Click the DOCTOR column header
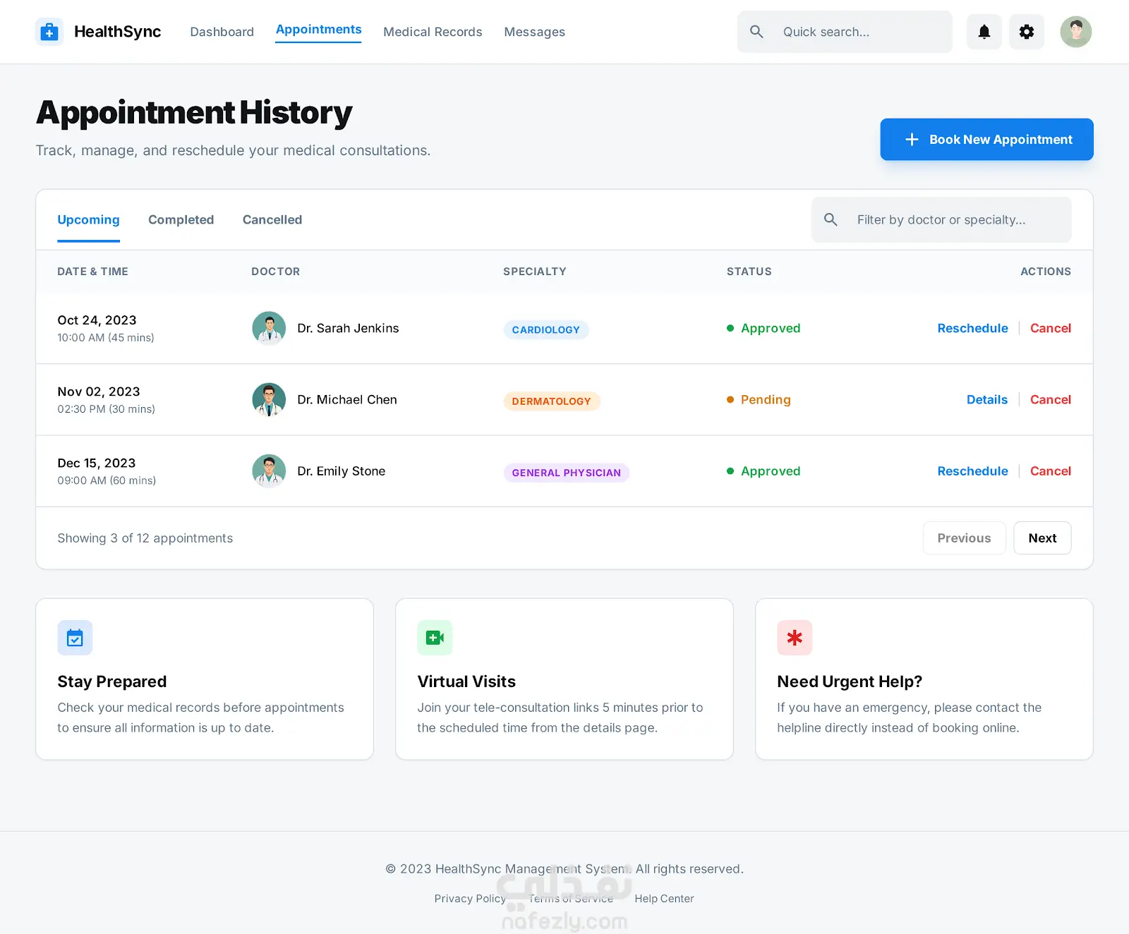Image resolution: width=1129 pixels, height=934 pixels. coord(276,272)
